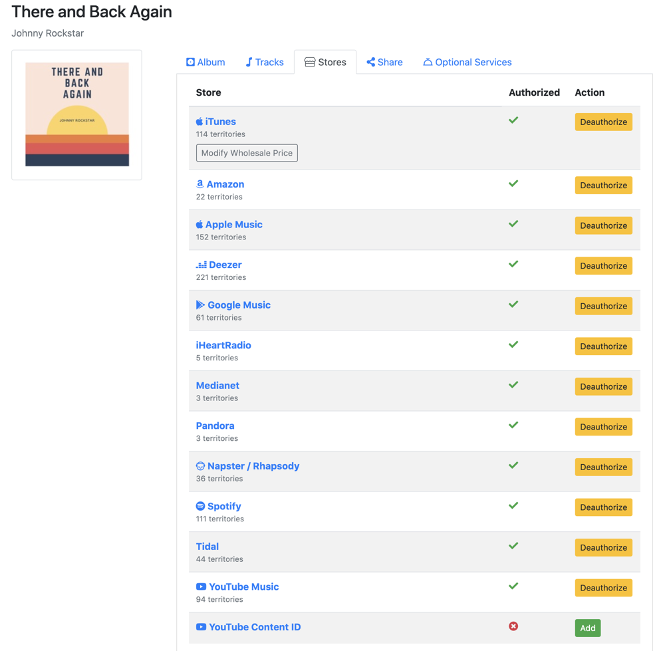Click the Tracks music note icon
Image resolution: width=665 pixels, height=651 pixels.
click(249, 63)
